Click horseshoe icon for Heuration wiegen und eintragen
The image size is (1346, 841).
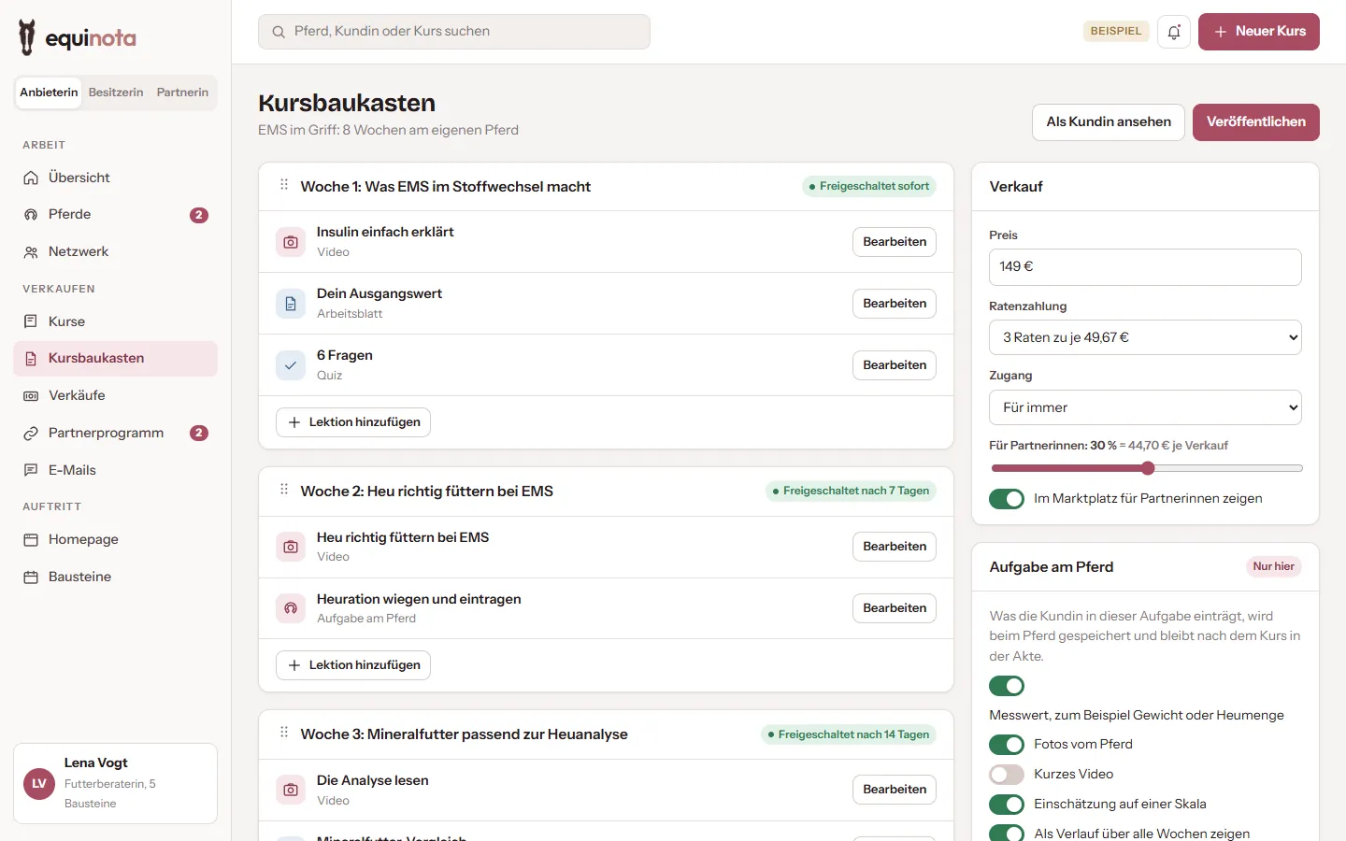291,608
